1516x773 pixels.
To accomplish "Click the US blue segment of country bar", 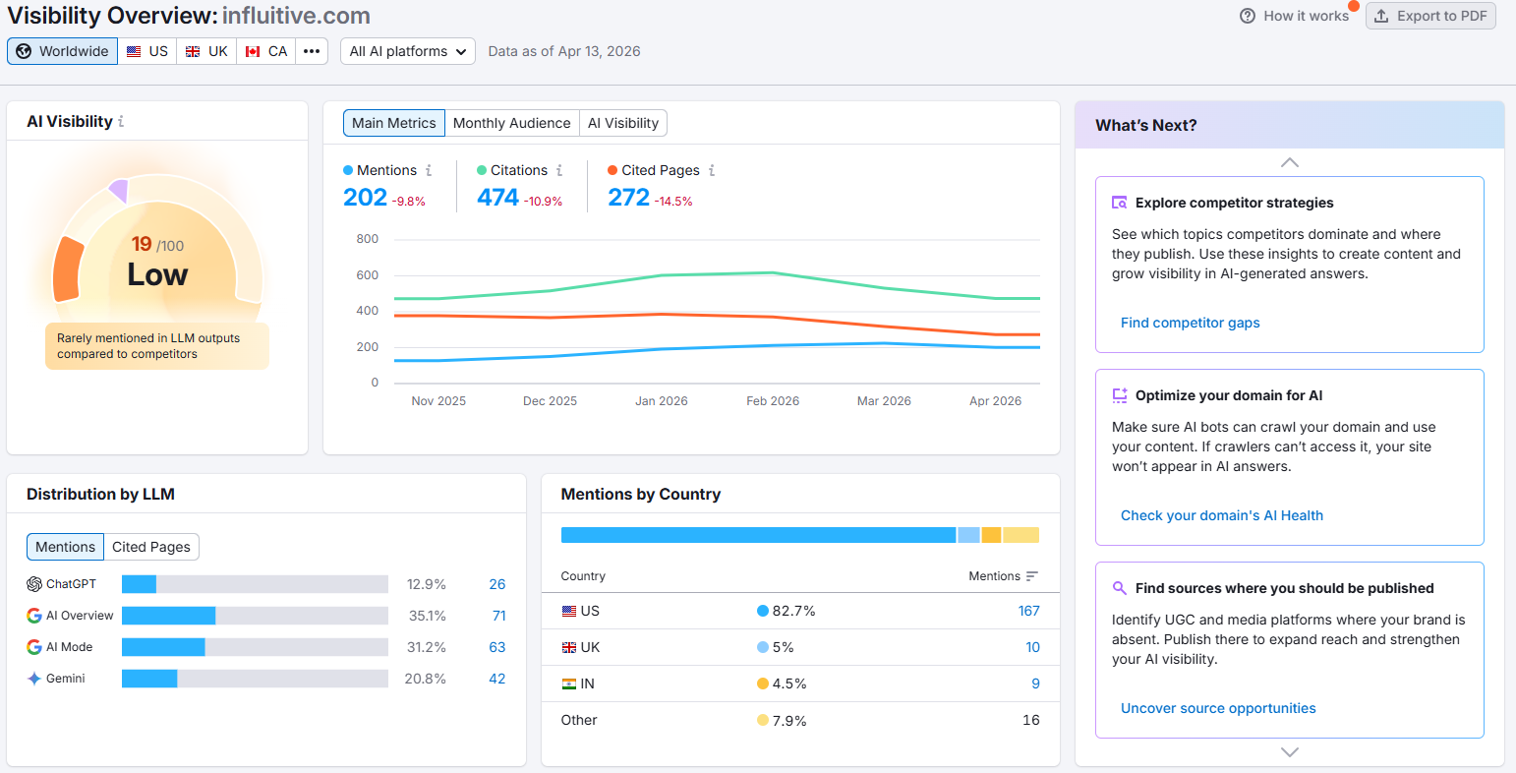I will 758,535.
